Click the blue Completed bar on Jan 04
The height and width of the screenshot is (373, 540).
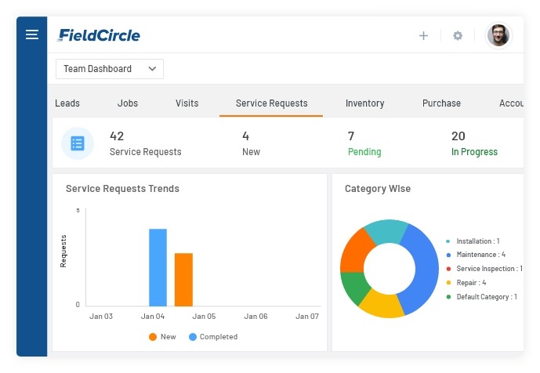tap(158, 267)
